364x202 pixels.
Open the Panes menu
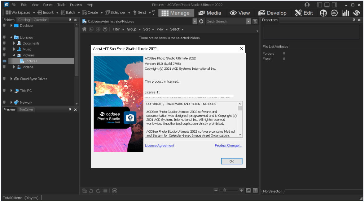48,5
